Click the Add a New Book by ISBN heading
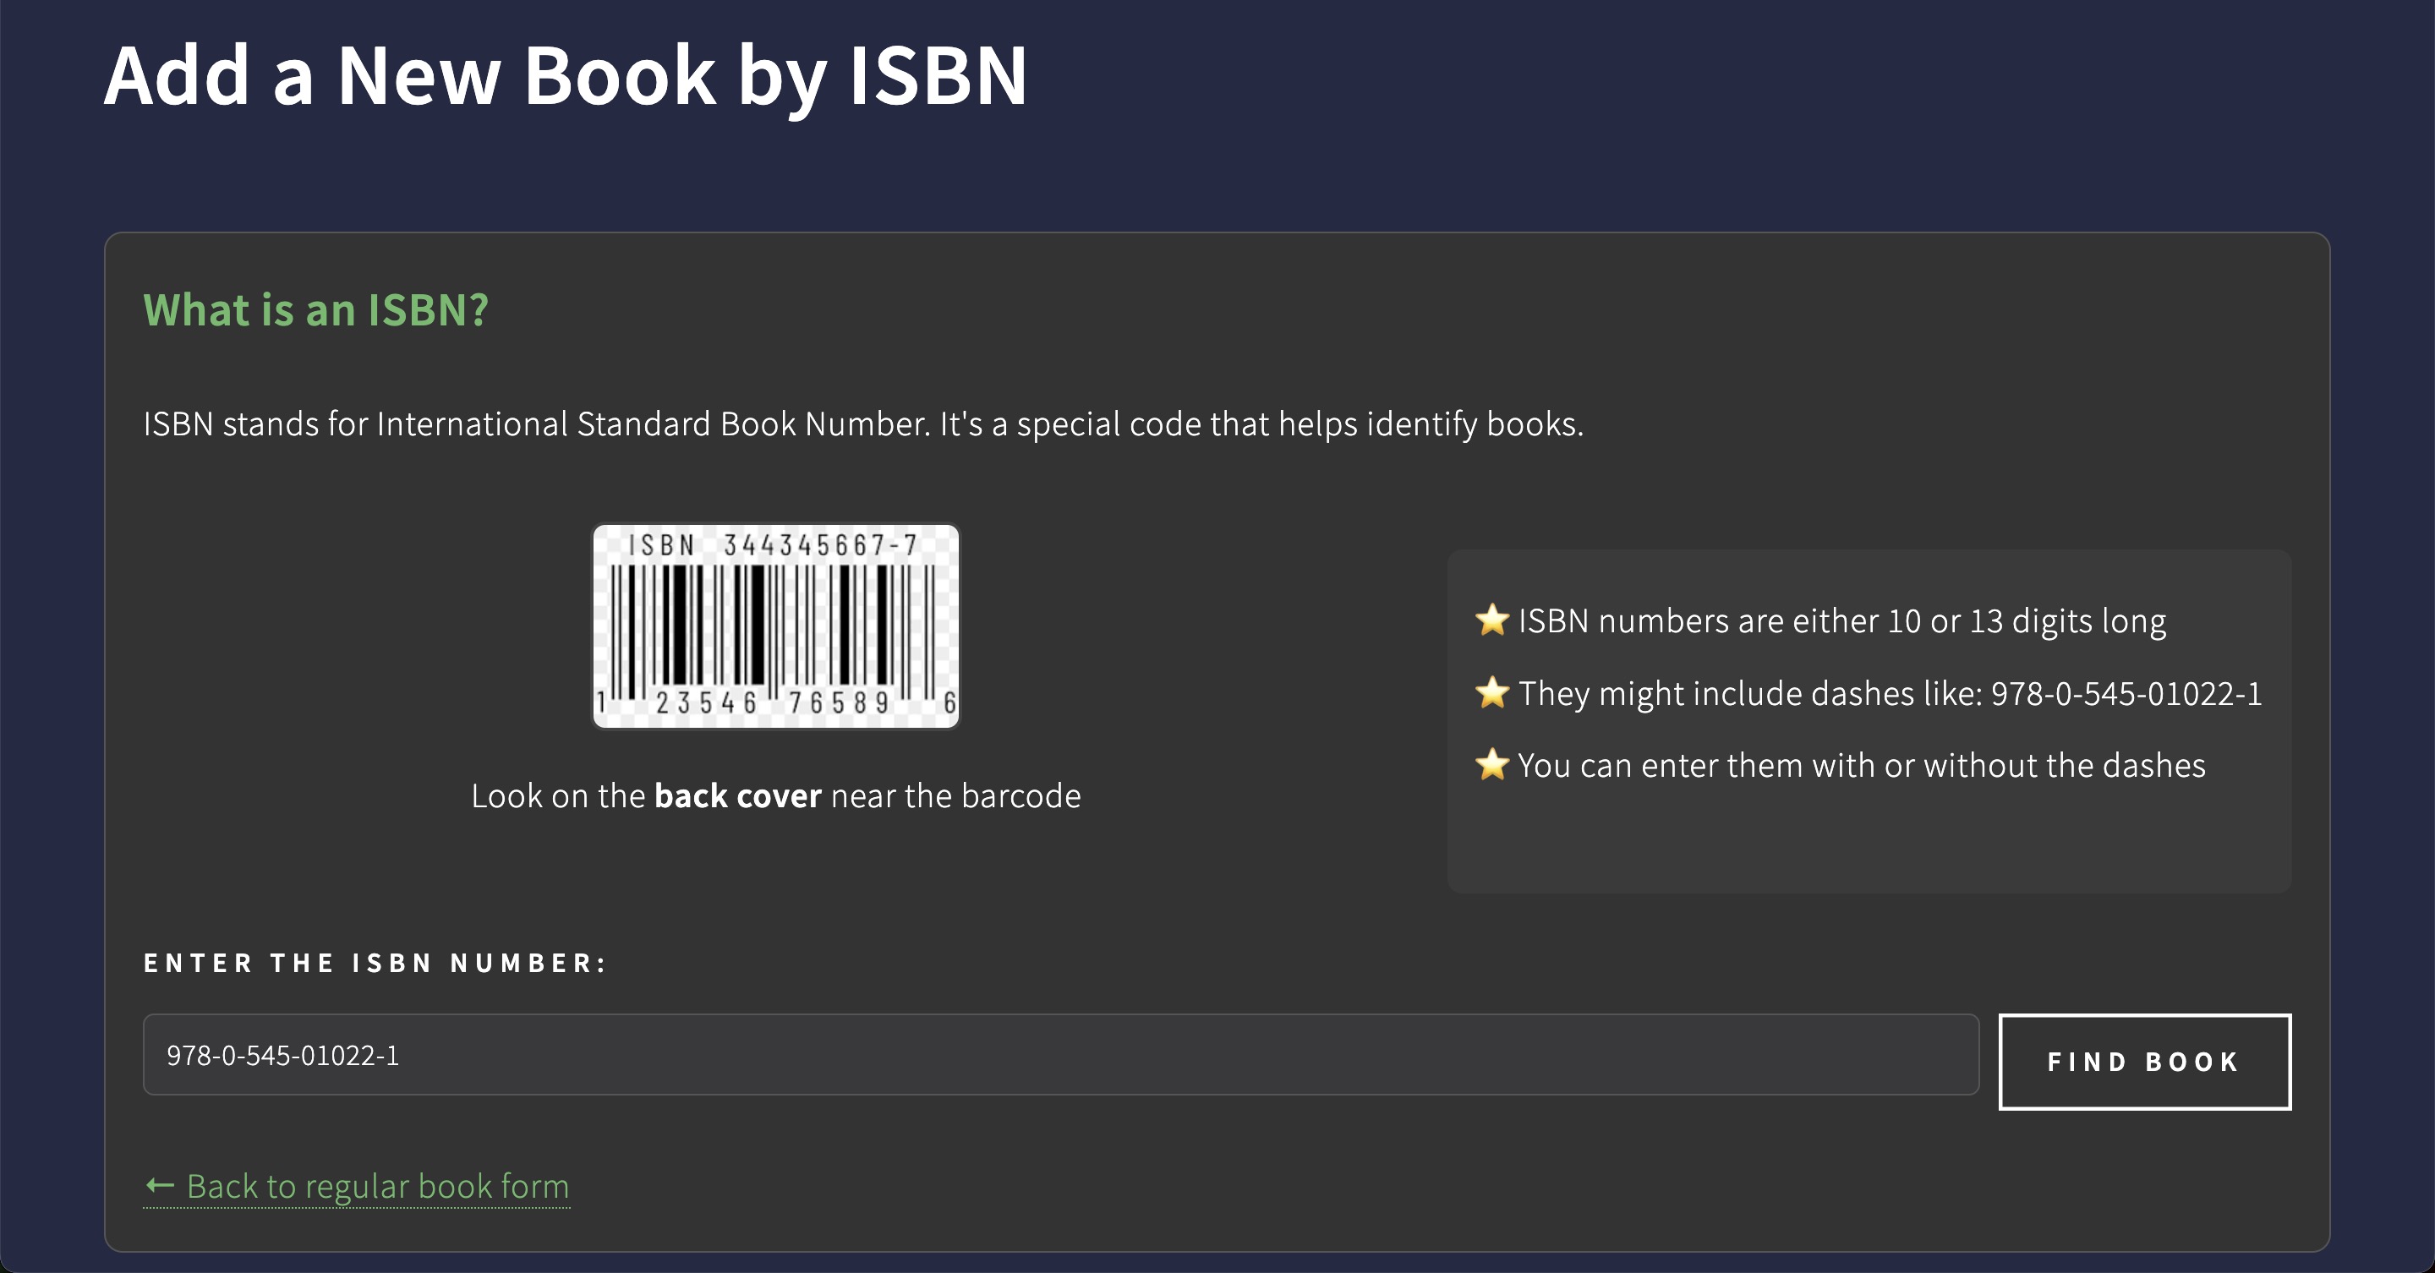Viewport: 2435px width, 1273px height. click(x=566, y=75)
